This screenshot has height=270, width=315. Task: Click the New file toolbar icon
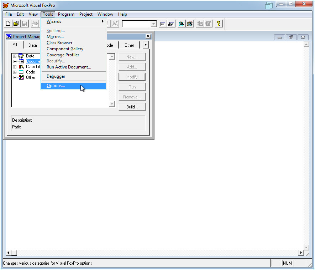pyautogui.click(x=8, y=24)
